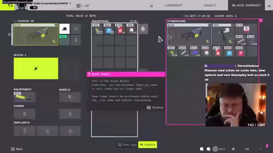Select the red $100 item in the backpack
Screen dimensions: 273x153
coord(120,29)
